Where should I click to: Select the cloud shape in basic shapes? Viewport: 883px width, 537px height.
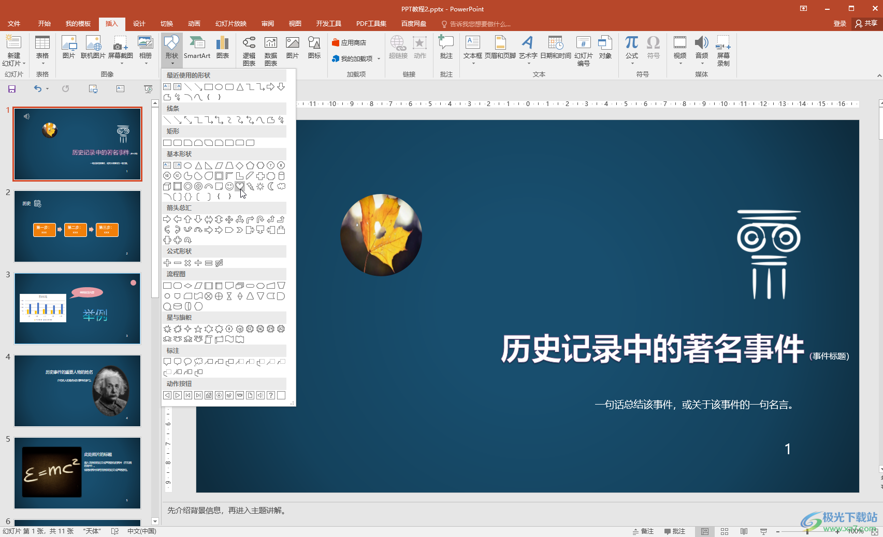(x=281, y=186)
